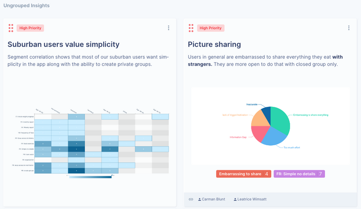
Task: Select the Embarrassing to share tag
Action: (244, 174)
